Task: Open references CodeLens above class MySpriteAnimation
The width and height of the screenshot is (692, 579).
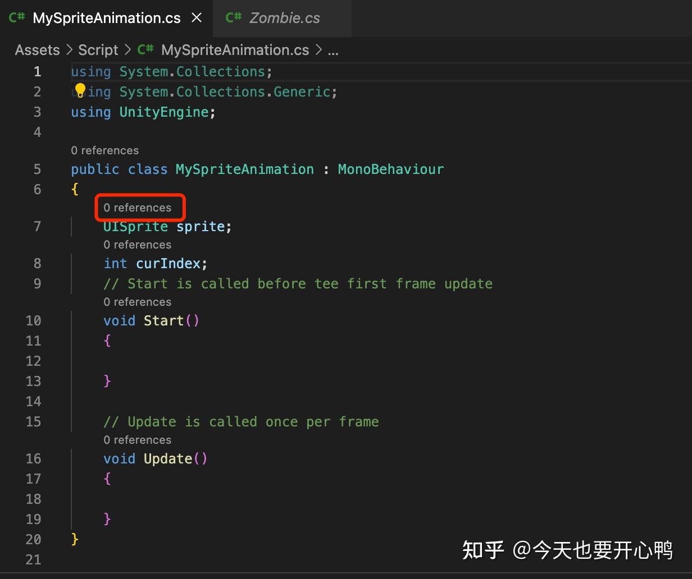Action: coord(104,150)
